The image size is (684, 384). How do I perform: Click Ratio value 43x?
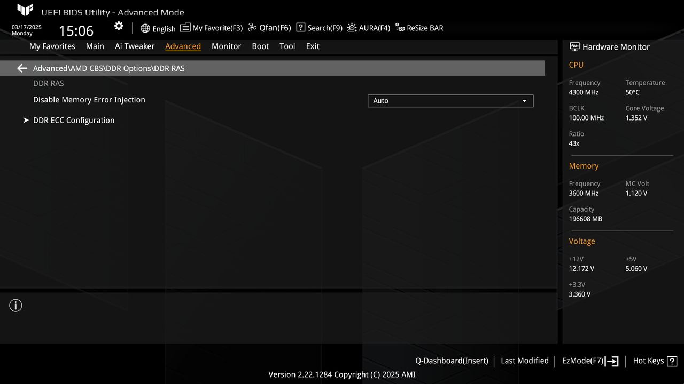pyautogui.click(x=574, y=143)
